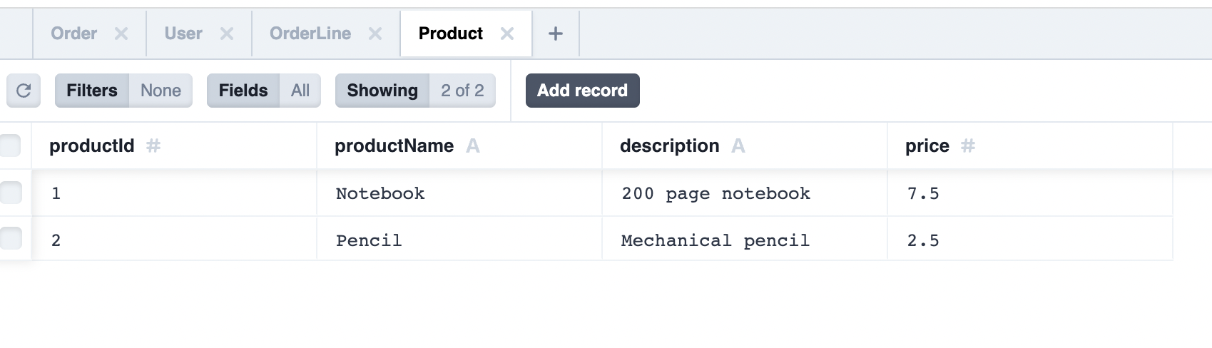
Task: Close the Product tab
Action: [507, 34]
